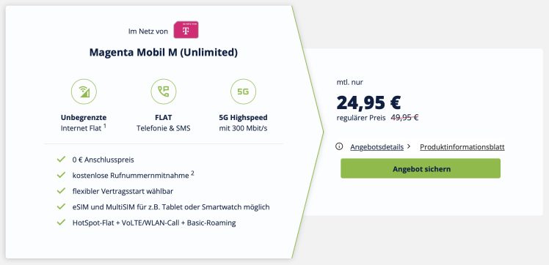Click footnote 1 next to Internet Flat
This screenshot has width=549, height=265.
105,126
